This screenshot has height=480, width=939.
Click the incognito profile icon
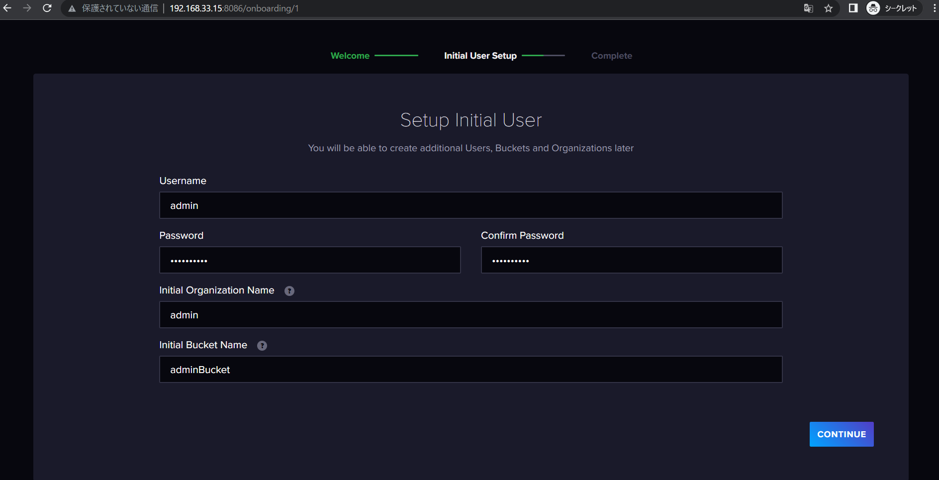click(873, 8)
